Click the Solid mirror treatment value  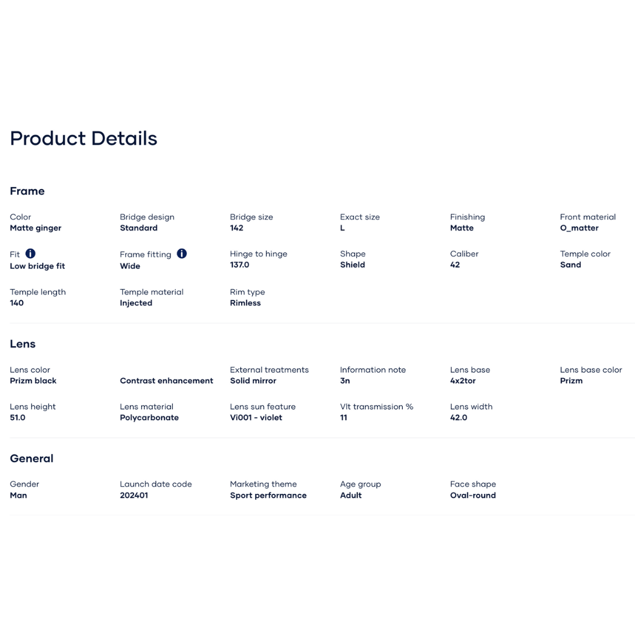coord(253,381)
